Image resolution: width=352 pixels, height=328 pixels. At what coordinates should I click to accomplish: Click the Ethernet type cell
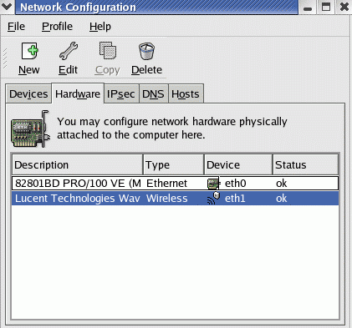pyautogui.click(x=166, y=184)
